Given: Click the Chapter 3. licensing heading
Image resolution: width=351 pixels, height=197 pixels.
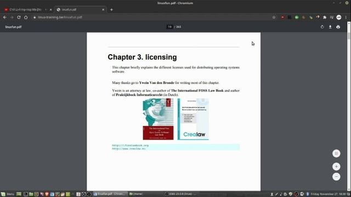Looking at the screenshot, I should [142, 57].
